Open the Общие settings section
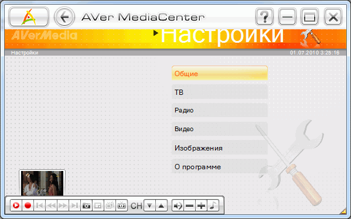This screenshot has height=219, width=351. click(220, 73)
